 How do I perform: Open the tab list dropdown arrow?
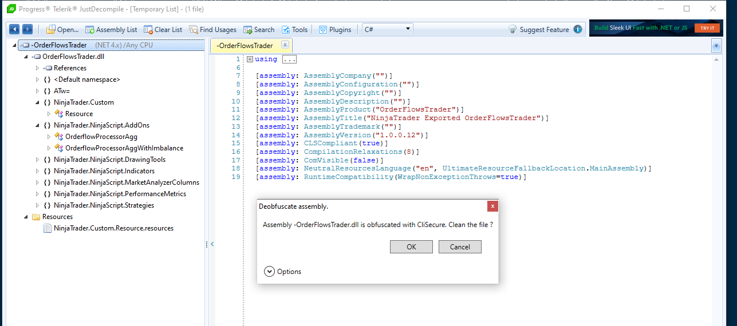click(x=716, y=45)
